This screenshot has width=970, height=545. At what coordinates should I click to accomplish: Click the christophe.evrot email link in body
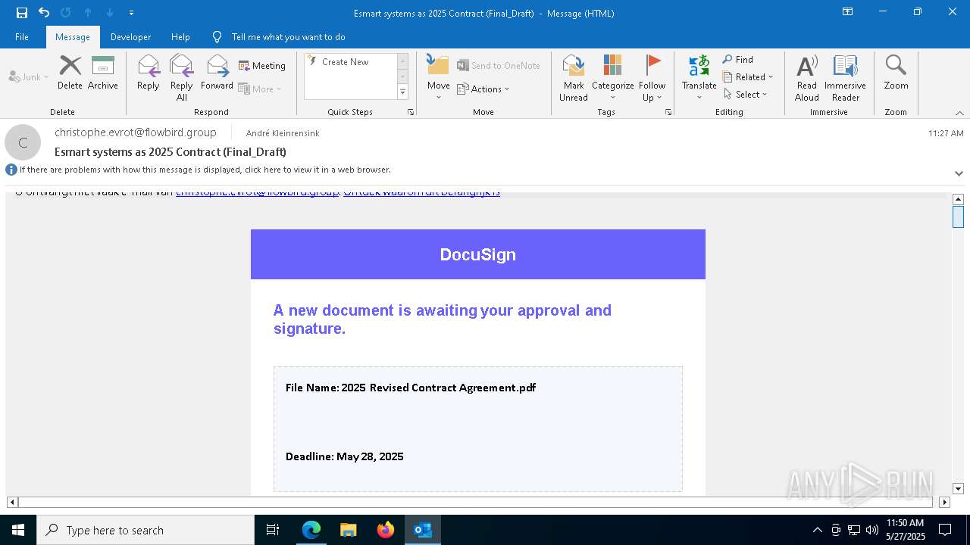[258, 192]
